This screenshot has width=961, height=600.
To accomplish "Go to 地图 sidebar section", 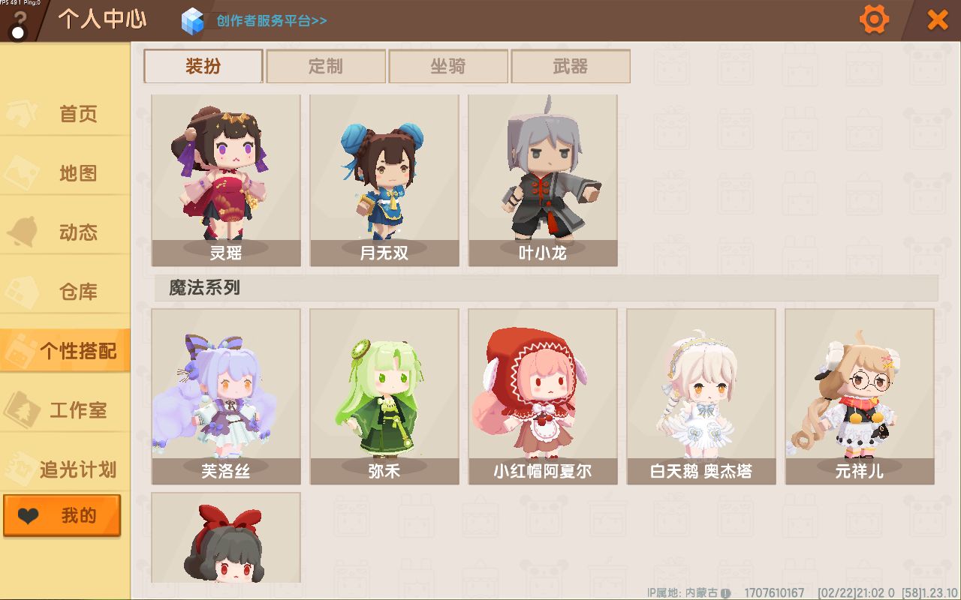I will tap(65, 173).
